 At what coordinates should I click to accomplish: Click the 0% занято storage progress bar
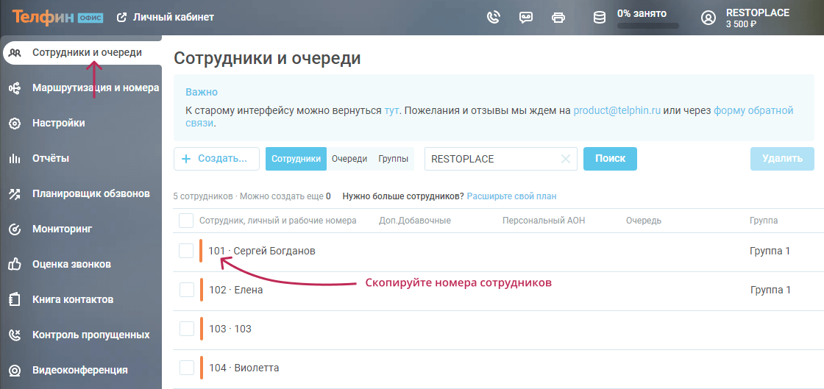[x=647, y=25]
